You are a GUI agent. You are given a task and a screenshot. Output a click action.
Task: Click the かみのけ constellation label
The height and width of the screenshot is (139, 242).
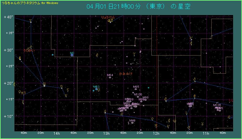(x=126, y=74)
